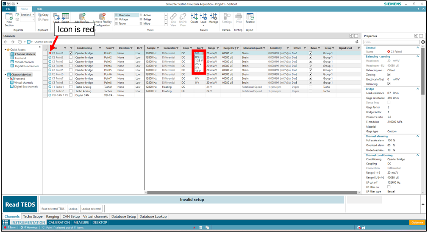Click the save icon in title bar
The width and height of the screenshot is (428, 232).
(x=8, y=3)
